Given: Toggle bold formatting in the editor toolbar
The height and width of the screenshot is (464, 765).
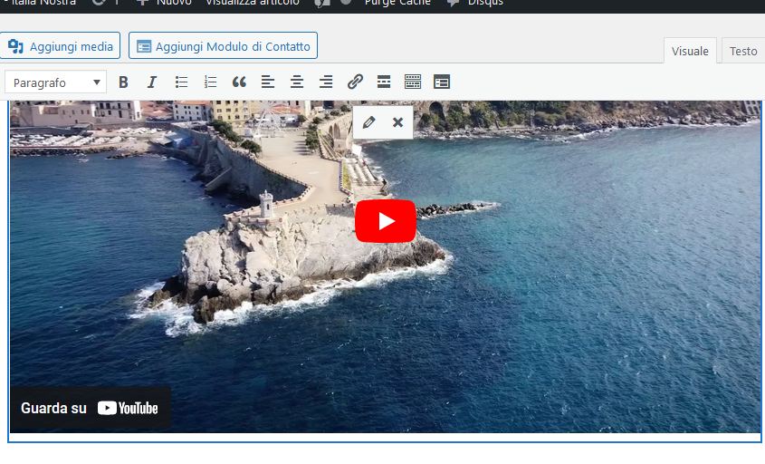Looking at the screenshot, I should tap(124, 82).
